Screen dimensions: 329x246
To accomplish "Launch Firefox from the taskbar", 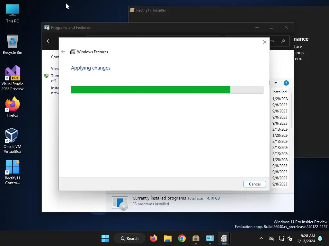I will [x=153, y=238].
